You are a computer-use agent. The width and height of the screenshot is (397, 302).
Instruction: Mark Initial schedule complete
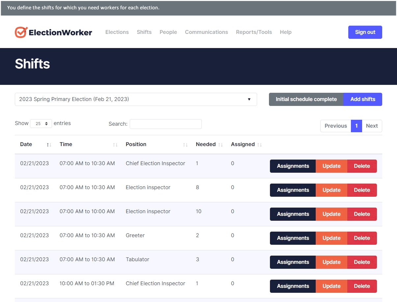point(306,99)
